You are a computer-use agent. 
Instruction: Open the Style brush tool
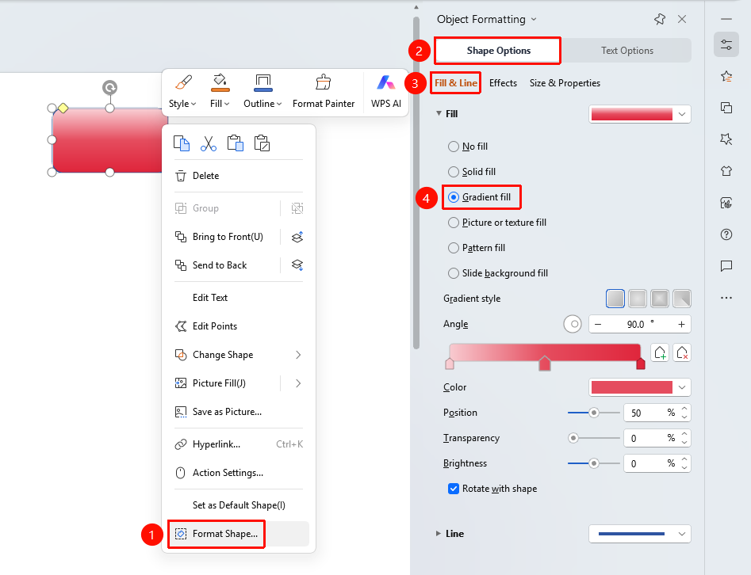pyautogui.click(x=182, y=91)
